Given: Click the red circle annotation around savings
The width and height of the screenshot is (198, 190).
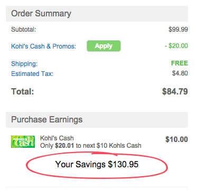Looking at the screenshot, I should coord(97,166).
